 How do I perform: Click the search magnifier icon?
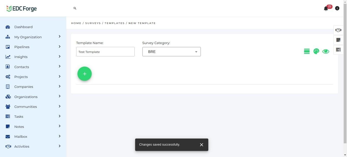point(75,8)
